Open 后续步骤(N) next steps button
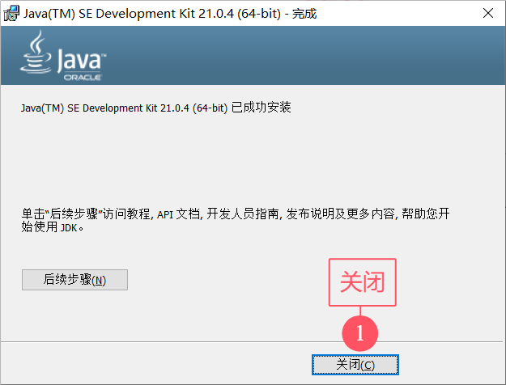This screenshot has width=506, height=385. click(x=74, y=280)
